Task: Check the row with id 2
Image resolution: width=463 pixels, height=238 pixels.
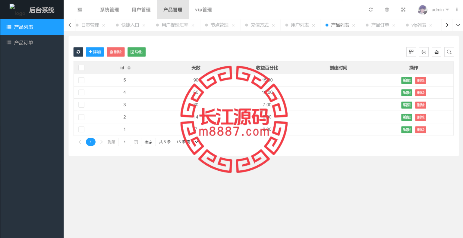Action: [81, 117]
